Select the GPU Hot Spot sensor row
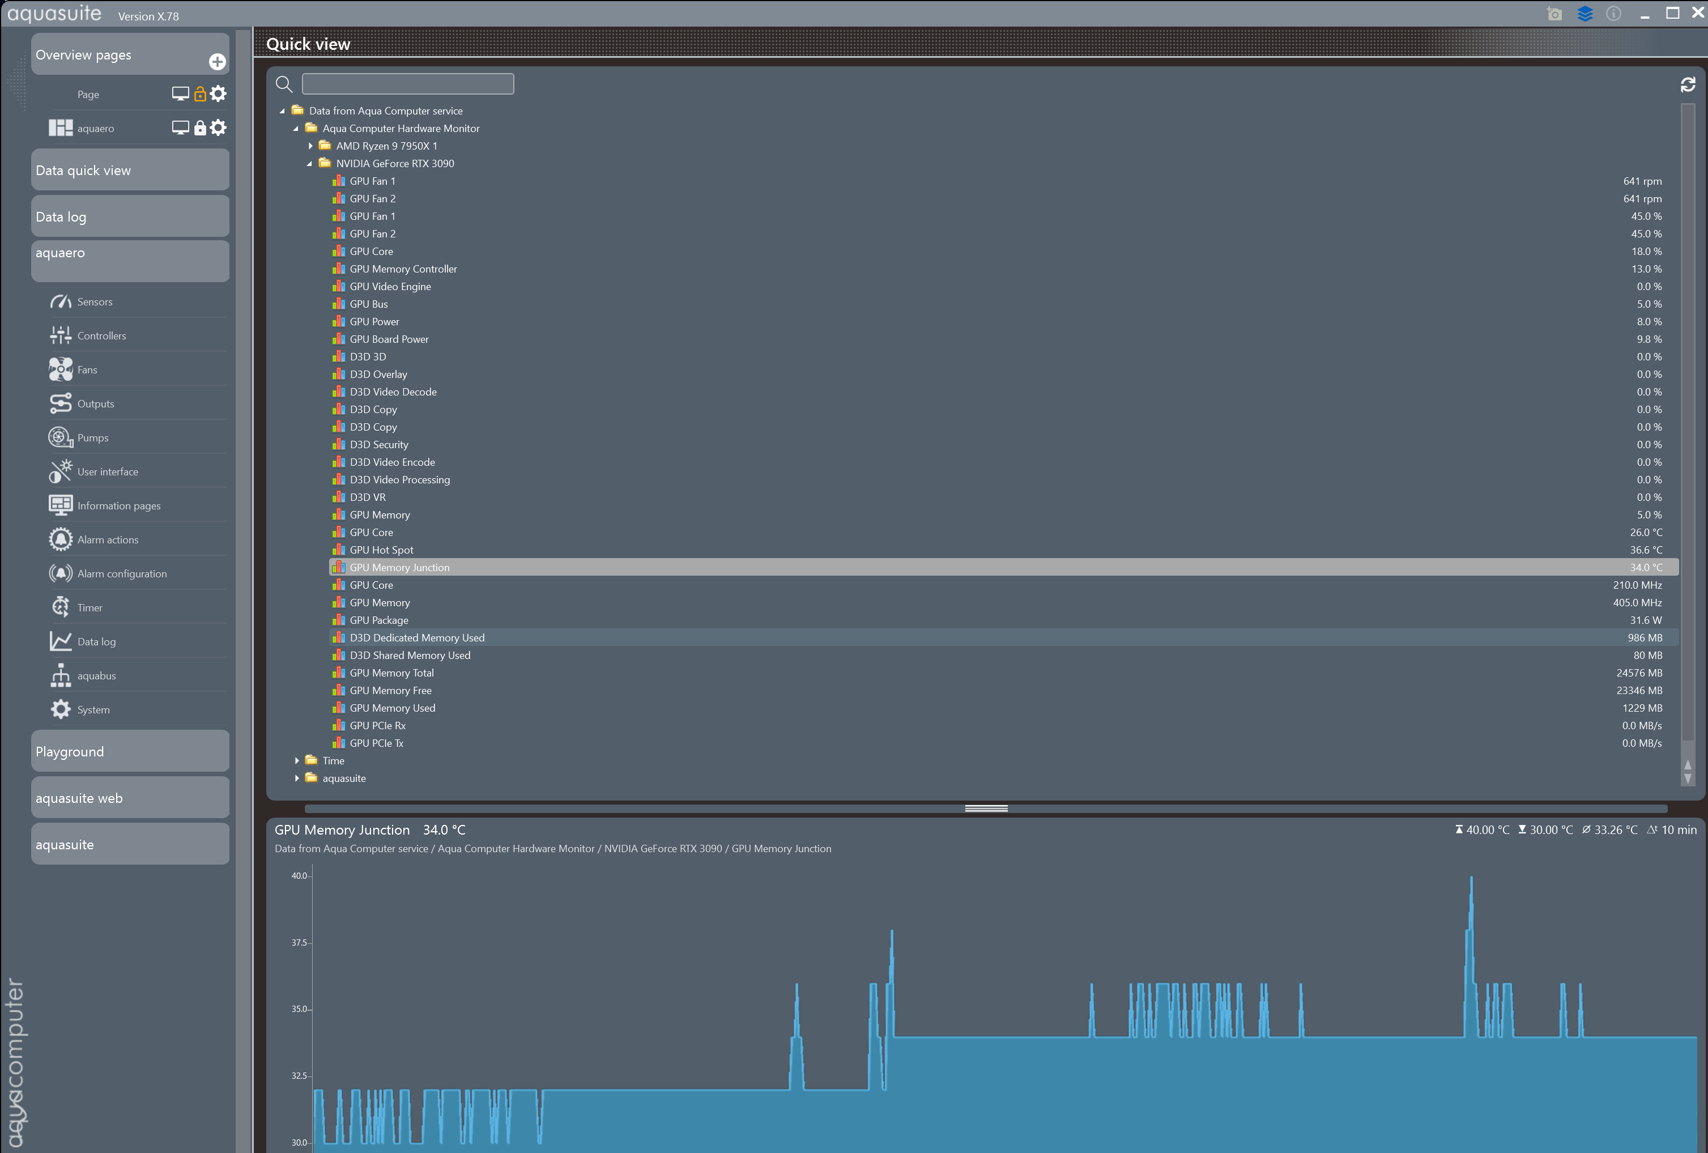 381,550
